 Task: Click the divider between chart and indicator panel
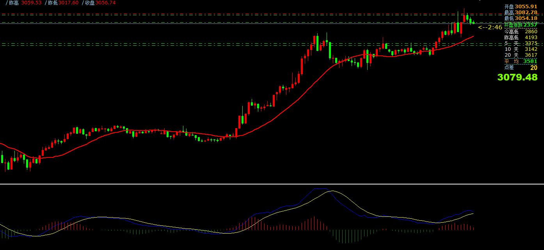click(272, 184)
